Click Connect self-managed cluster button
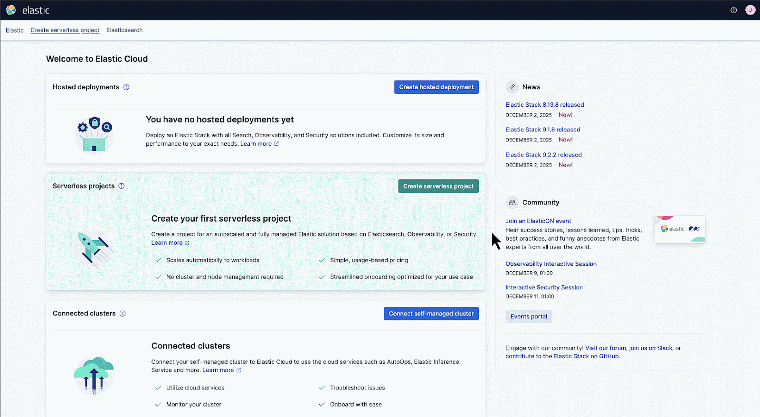This screenshot has height=417, width=760. 431,314
